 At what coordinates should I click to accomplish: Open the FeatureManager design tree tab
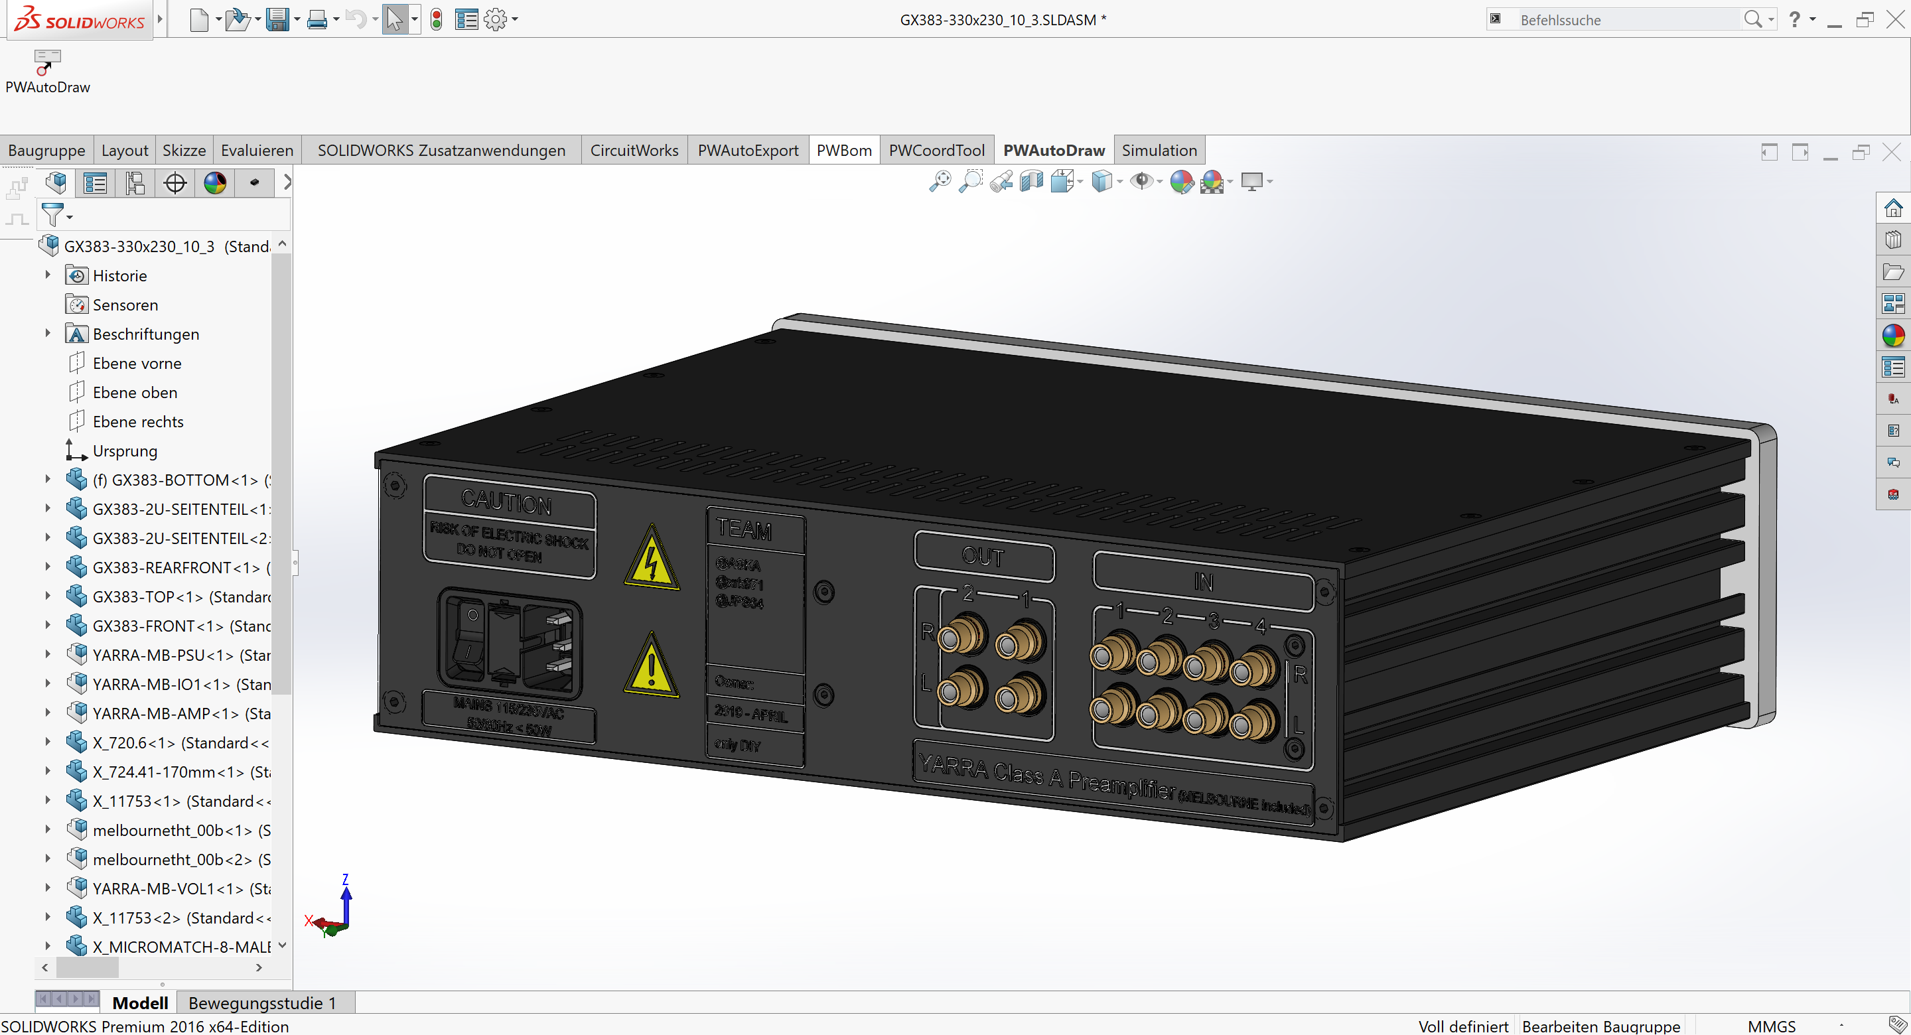coord(56,182)
